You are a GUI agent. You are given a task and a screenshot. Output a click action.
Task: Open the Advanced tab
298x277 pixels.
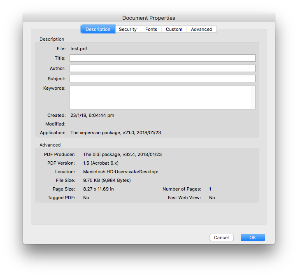201,29
